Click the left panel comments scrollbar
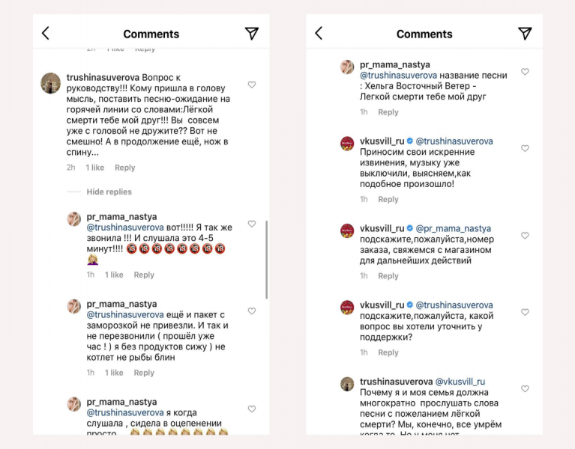 [267, 258]
